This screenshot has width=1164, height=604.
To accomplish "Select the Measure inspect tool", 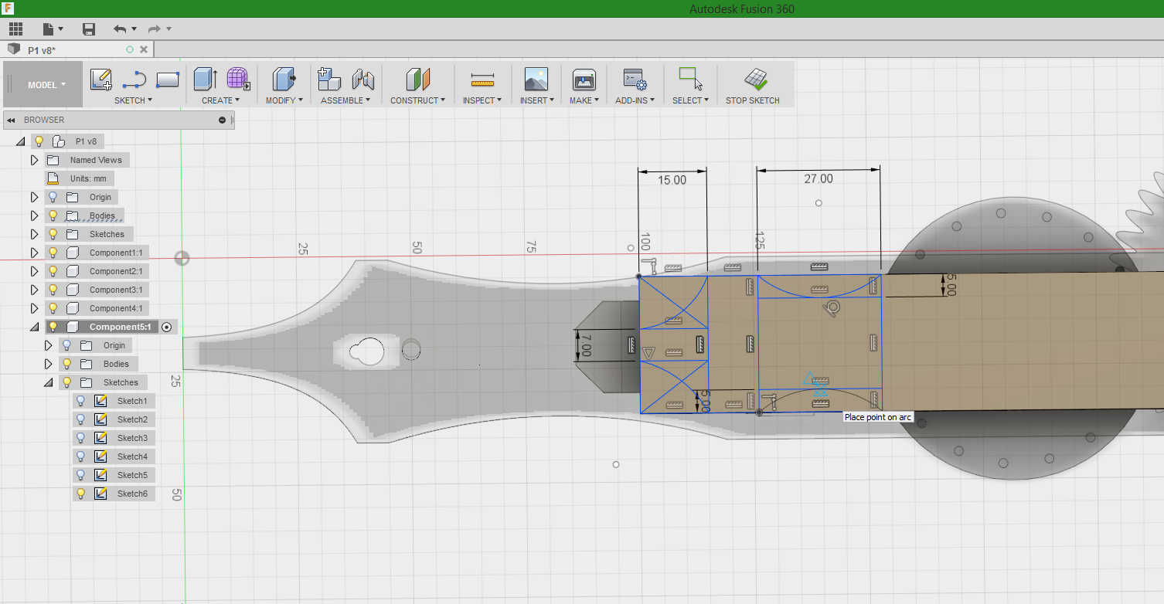I will [482, 80].
